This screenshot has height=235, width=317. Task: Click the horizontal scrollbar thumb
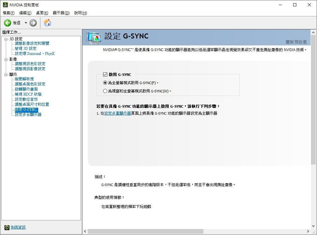click(x=145, y=231)
